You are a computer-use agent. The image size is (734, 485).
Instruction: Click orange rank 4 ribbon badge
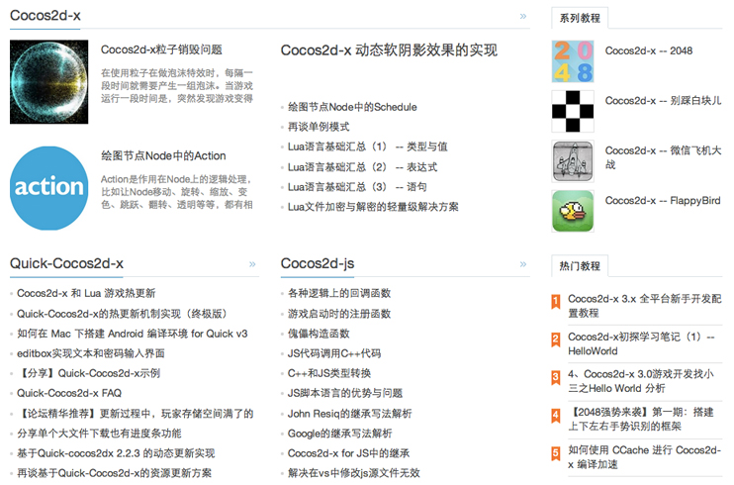(556, 416)
